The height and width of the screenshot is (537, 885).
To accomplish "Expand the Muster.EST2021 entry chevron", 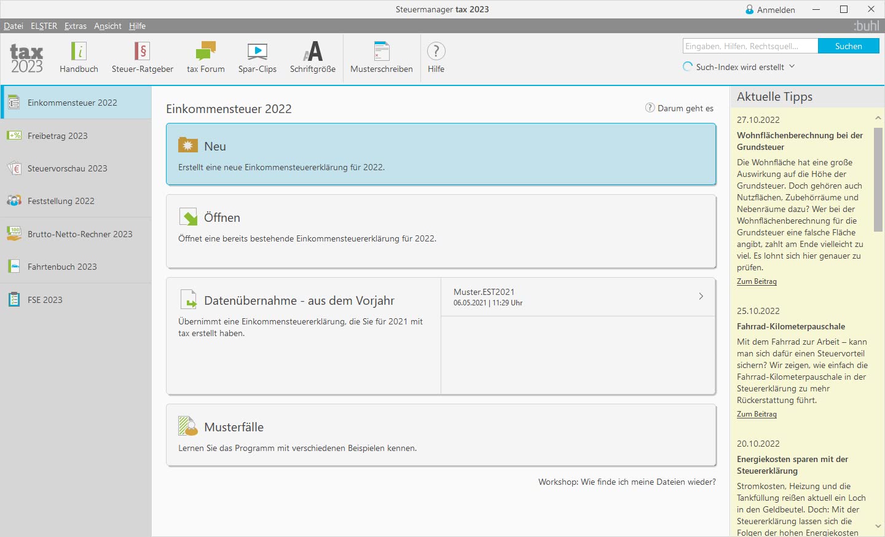I will (x=701, y=296).
